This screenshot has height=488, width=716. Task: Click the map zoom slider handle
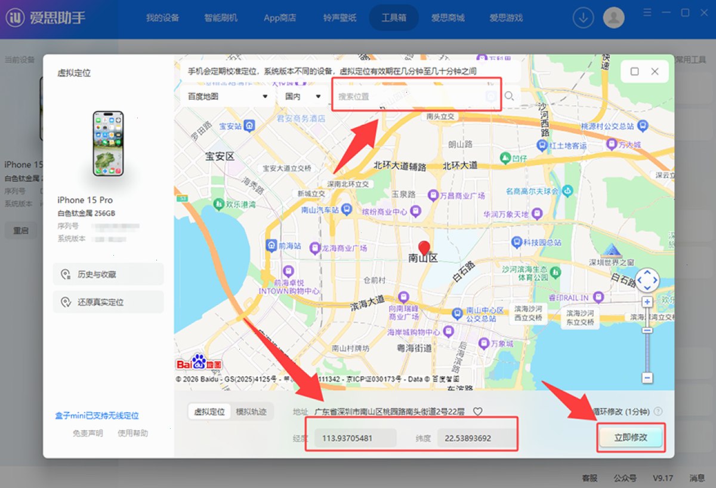pyautogui.click(x=647, y=330)
